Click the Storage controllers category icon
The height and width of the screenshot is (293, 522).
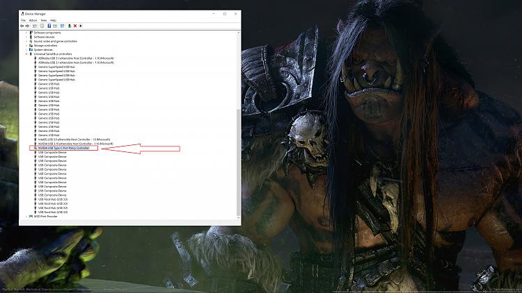point(31,46)
